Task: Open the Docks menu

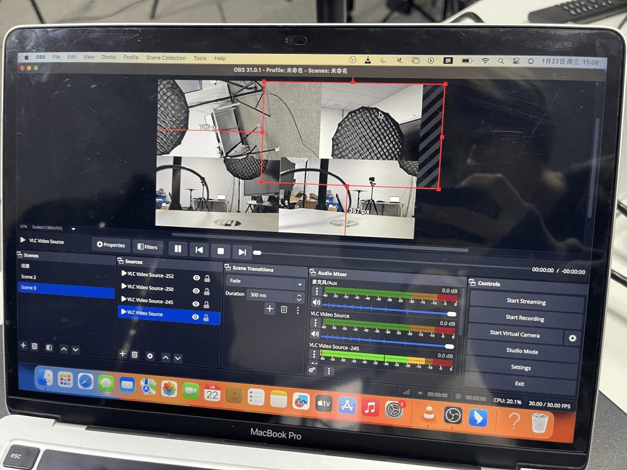Action: pyautogui.click(x=108, y=57)
